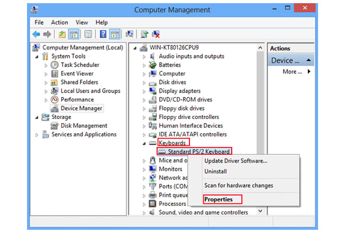Click the Task Scheduler clock icon
Image resolution: width=344 pixels, height=233 pixels.
click(55, 65)
